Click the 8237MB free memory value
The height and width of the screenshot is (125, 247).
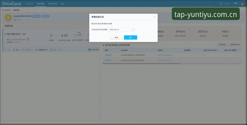pos(203,31)
